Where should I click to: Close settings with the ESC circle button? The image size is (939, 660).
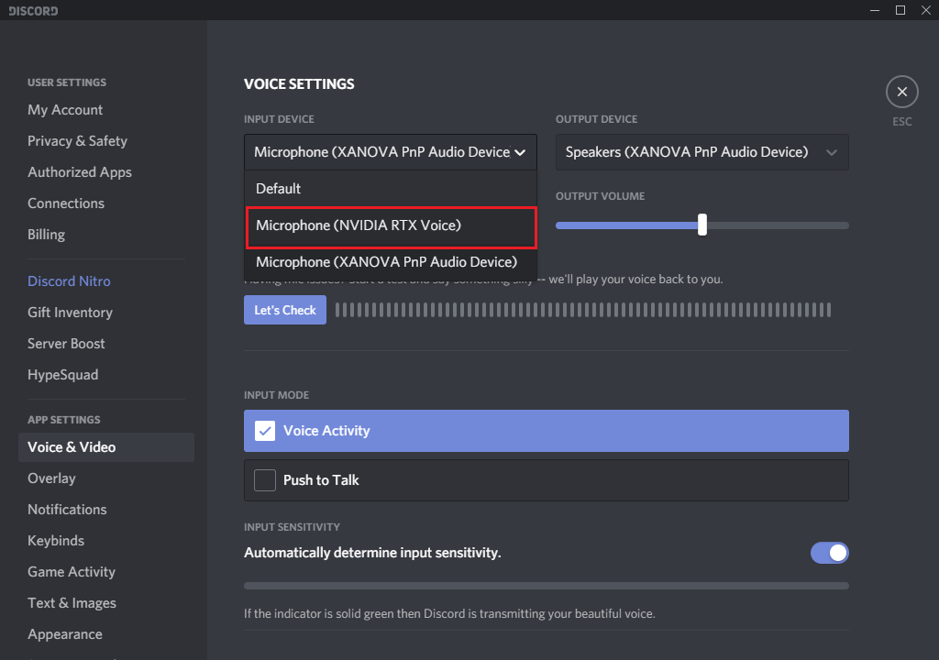tap(902, 92)
